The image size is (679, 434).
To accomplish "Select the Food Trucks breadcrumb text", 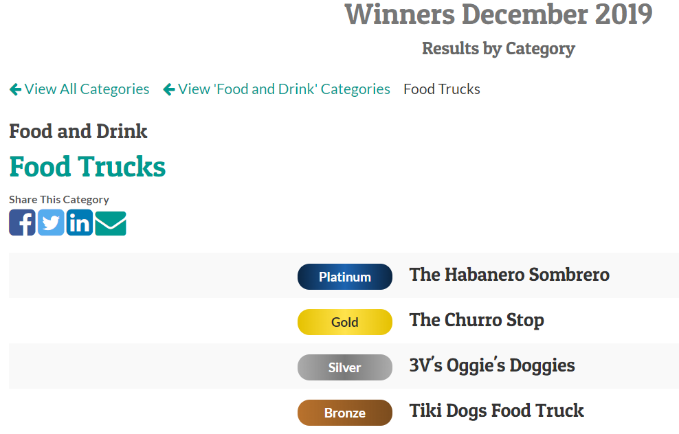I will pos(442,89).
